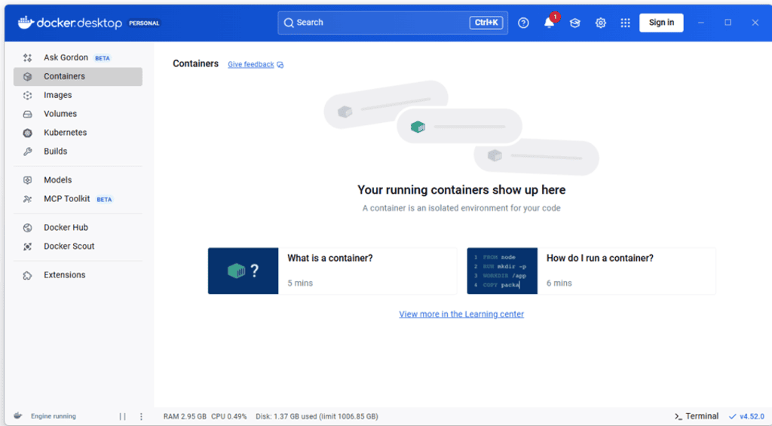The image size is (772, 426).
Task: Click RAM 2.95 GB in status bar
Action: [x=185, y=416]
